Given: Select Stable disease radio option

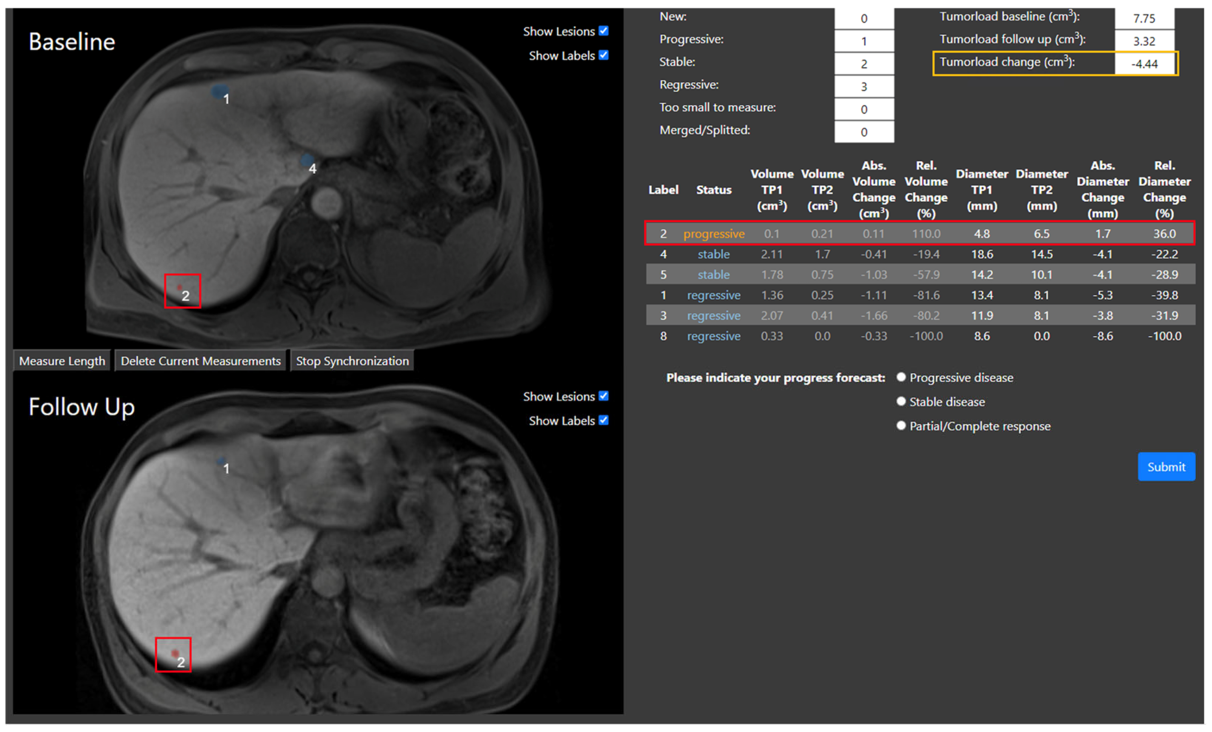Looking at the screenshot, I should coord(901,401).
